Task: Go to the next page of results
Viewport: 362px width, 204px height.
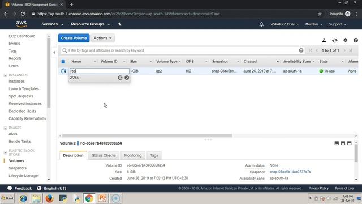Action: click(344, 50)
